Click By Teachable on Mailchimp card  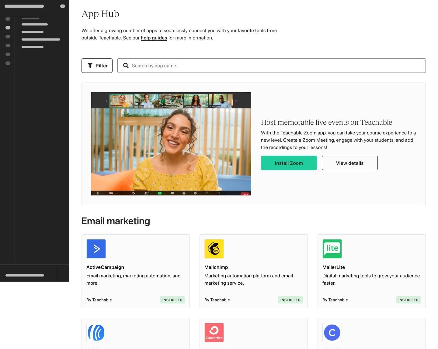[217, 300]
